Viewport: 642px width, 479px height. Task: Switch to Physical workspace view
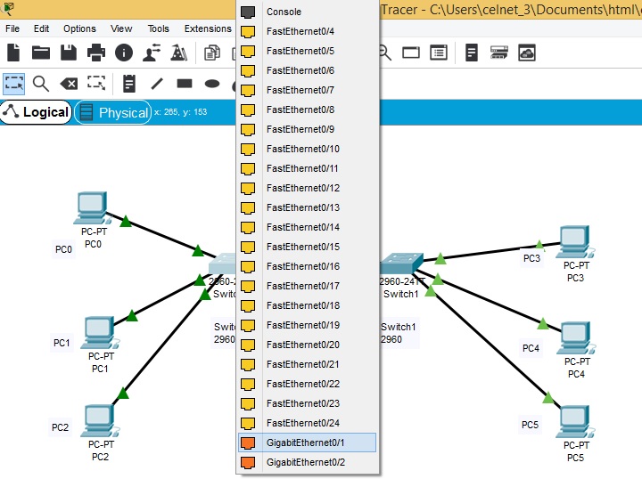point(113,112)
